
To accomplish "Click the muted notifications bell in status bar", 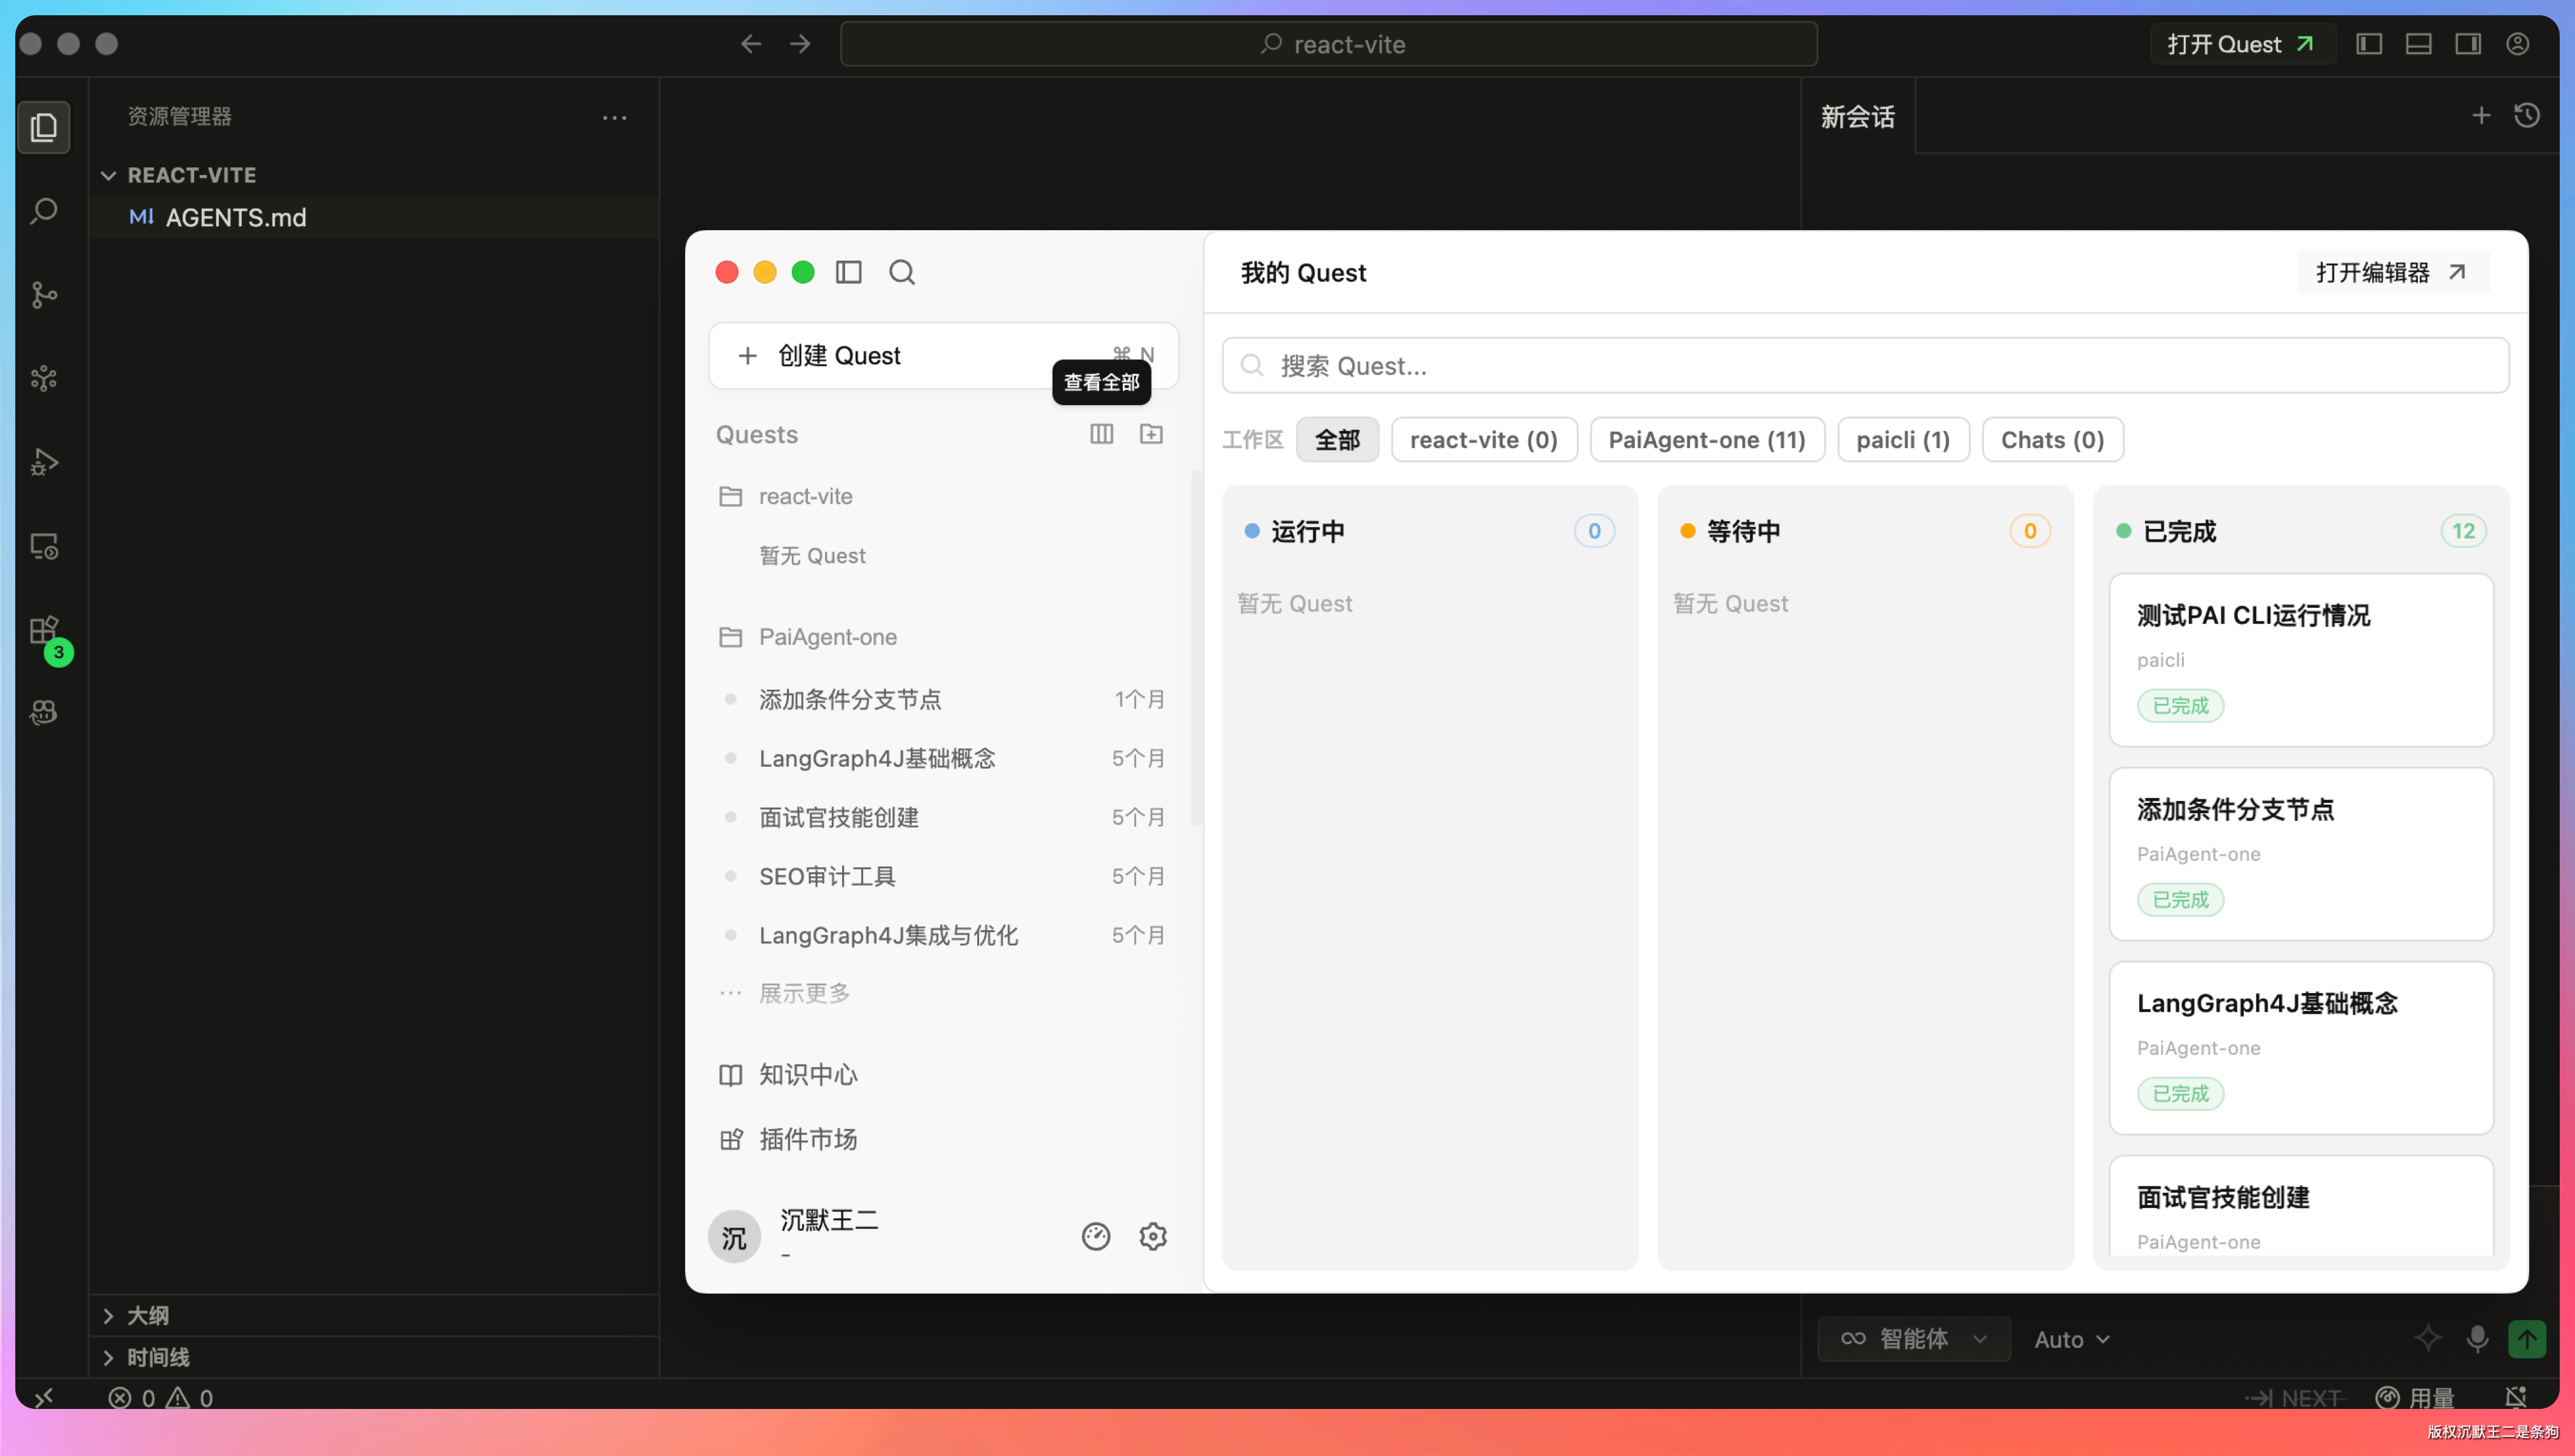I will (2516, 1397).
